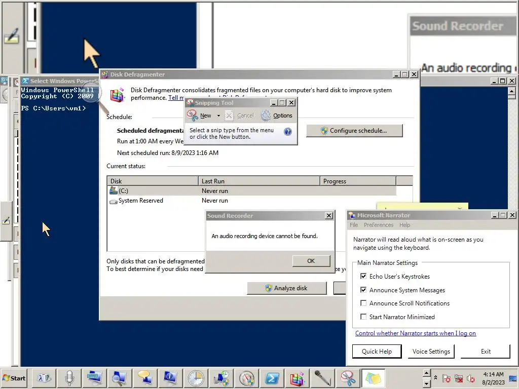Open Narrator Voice Settings
Image resolution: width=519 pixels, height=389 pixels.
tap(431, 352)
